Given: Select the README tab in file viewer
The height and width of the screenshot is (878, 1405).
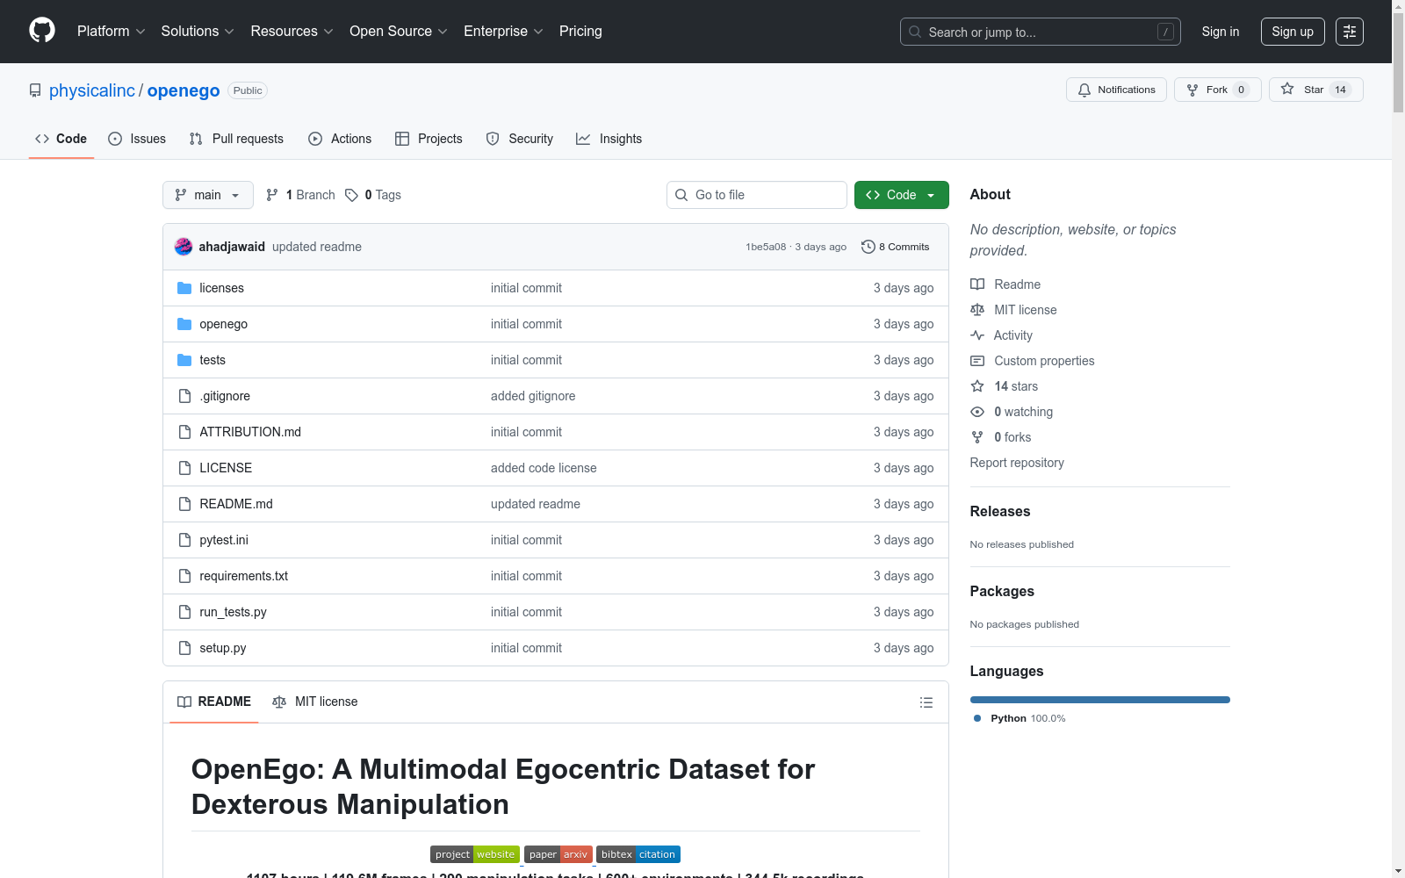Looking at the screenshot, I should [x=214, y=702].
